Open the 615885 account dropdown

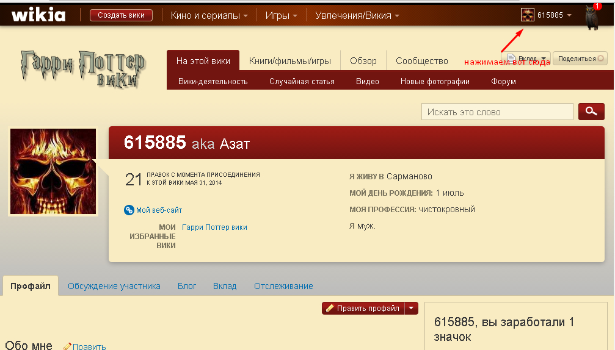[x=554, y=15]
